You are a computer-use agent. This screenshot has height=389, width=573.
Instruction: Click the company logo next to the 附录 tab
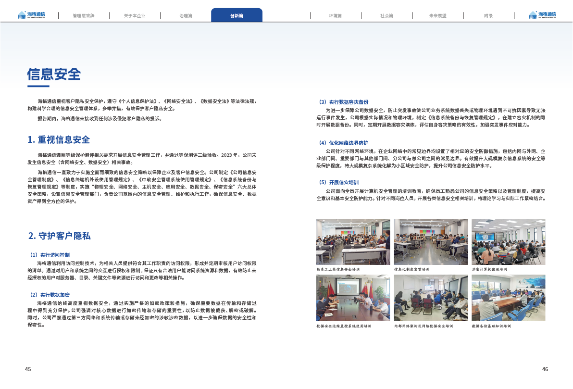[x=542, y=15]
